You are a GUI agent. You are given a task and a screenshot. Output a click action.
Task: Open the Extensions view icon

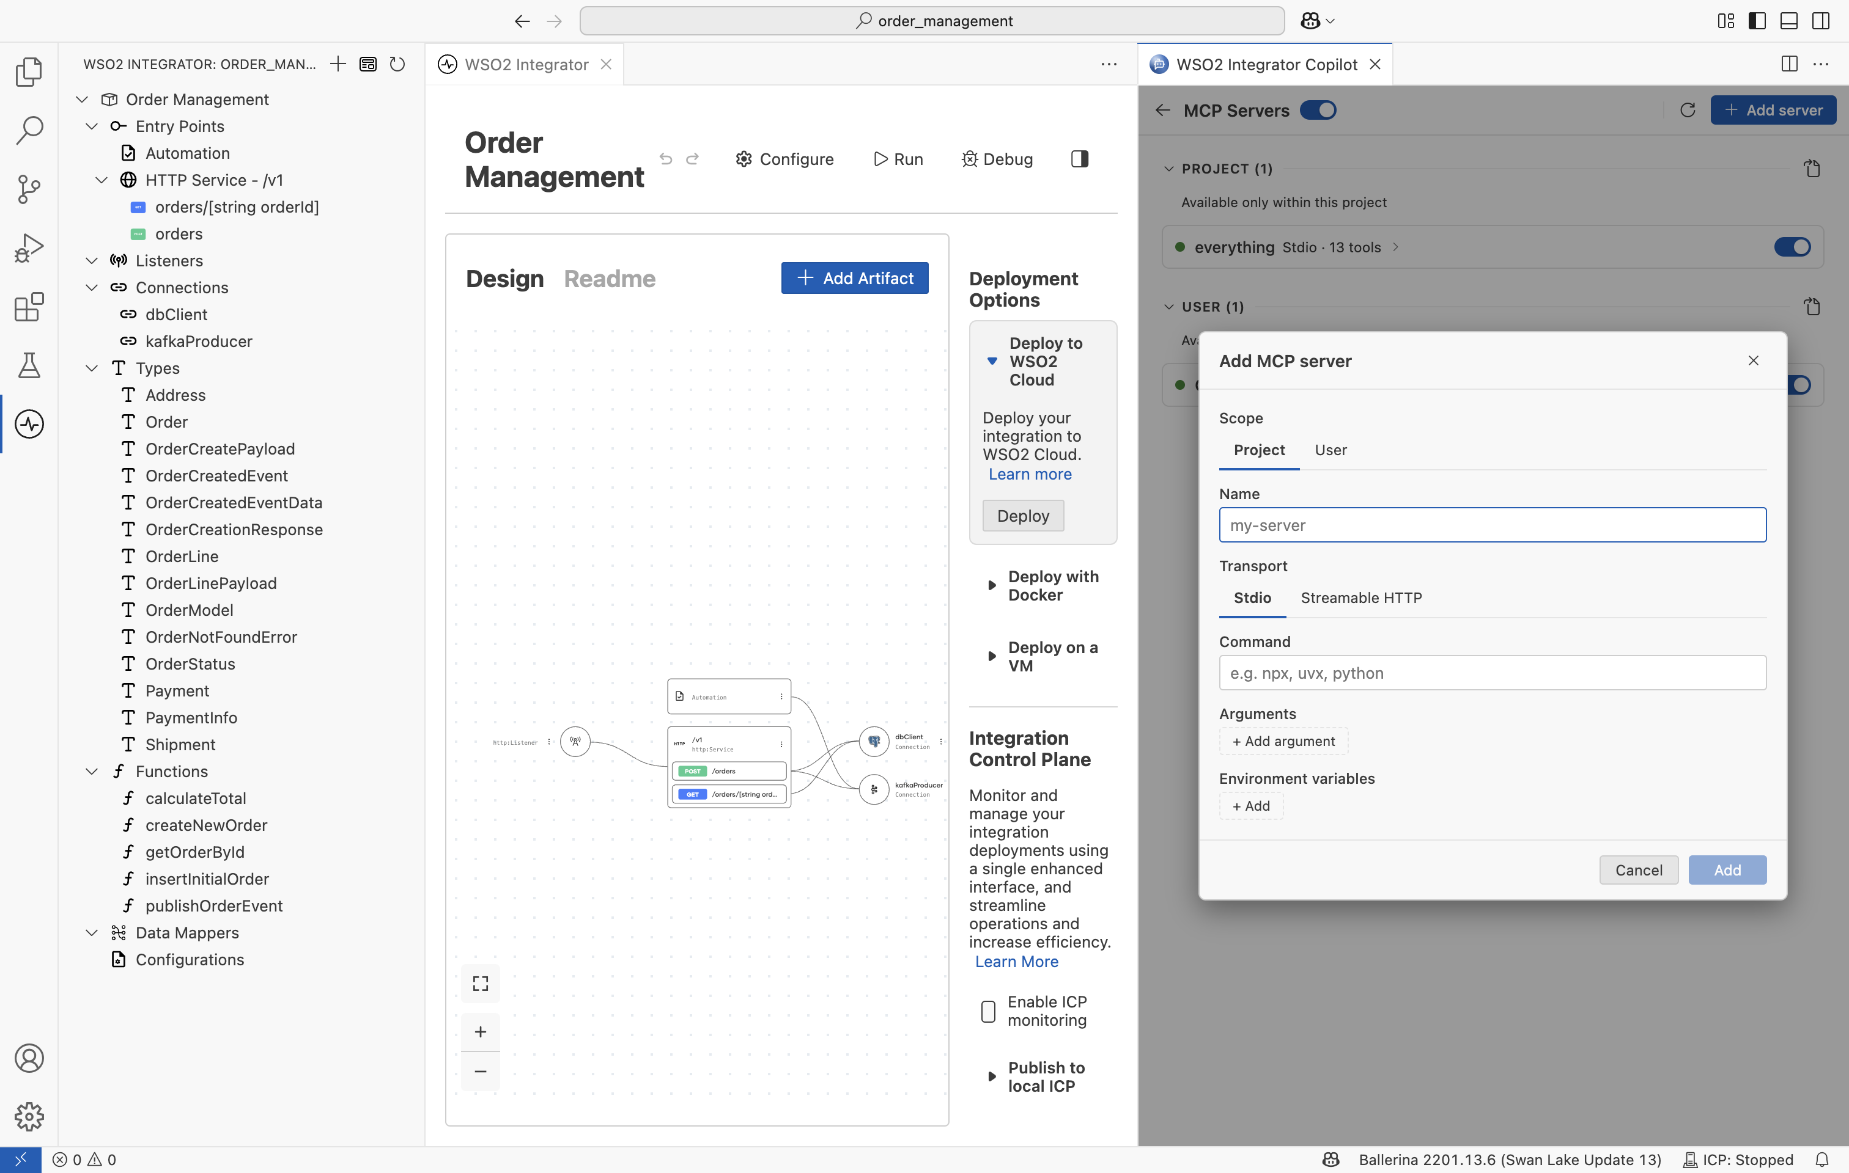pos(28,307)
